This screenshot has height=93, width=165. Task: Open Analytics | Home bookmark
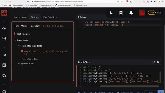[80, 5]
